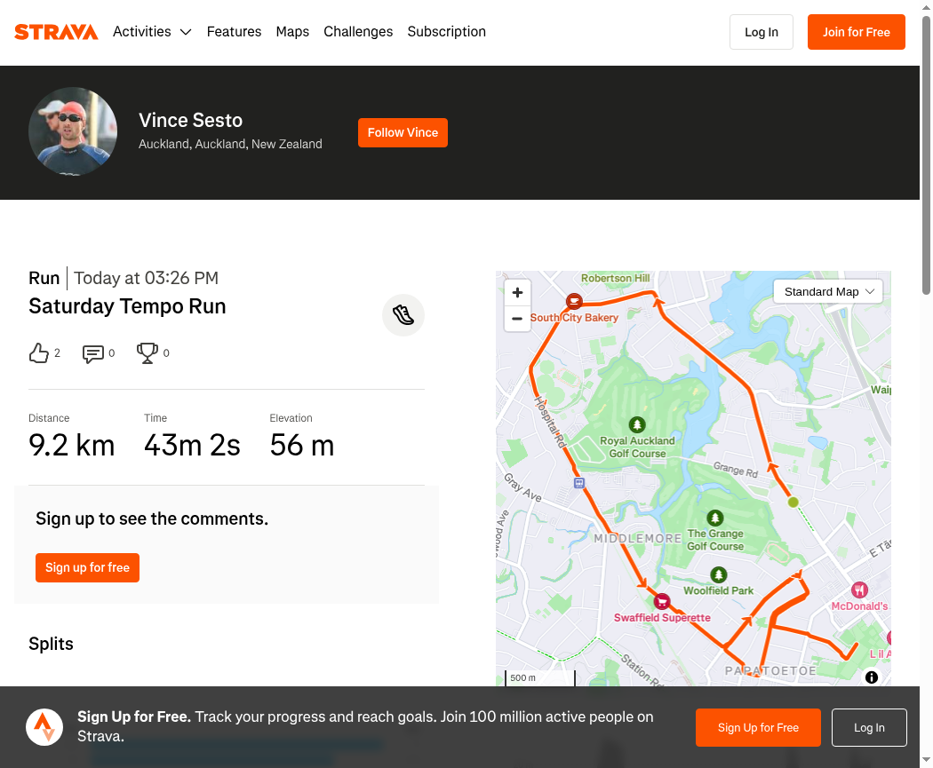Click The Grange Golf Course marker

pos(715,518)
